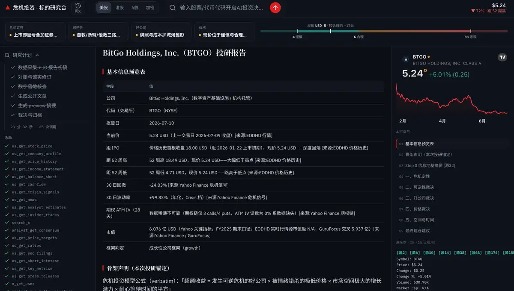Click the search magnifier icon in the top bar
This screenshot has width=514, height=291.
pos(172,8)
